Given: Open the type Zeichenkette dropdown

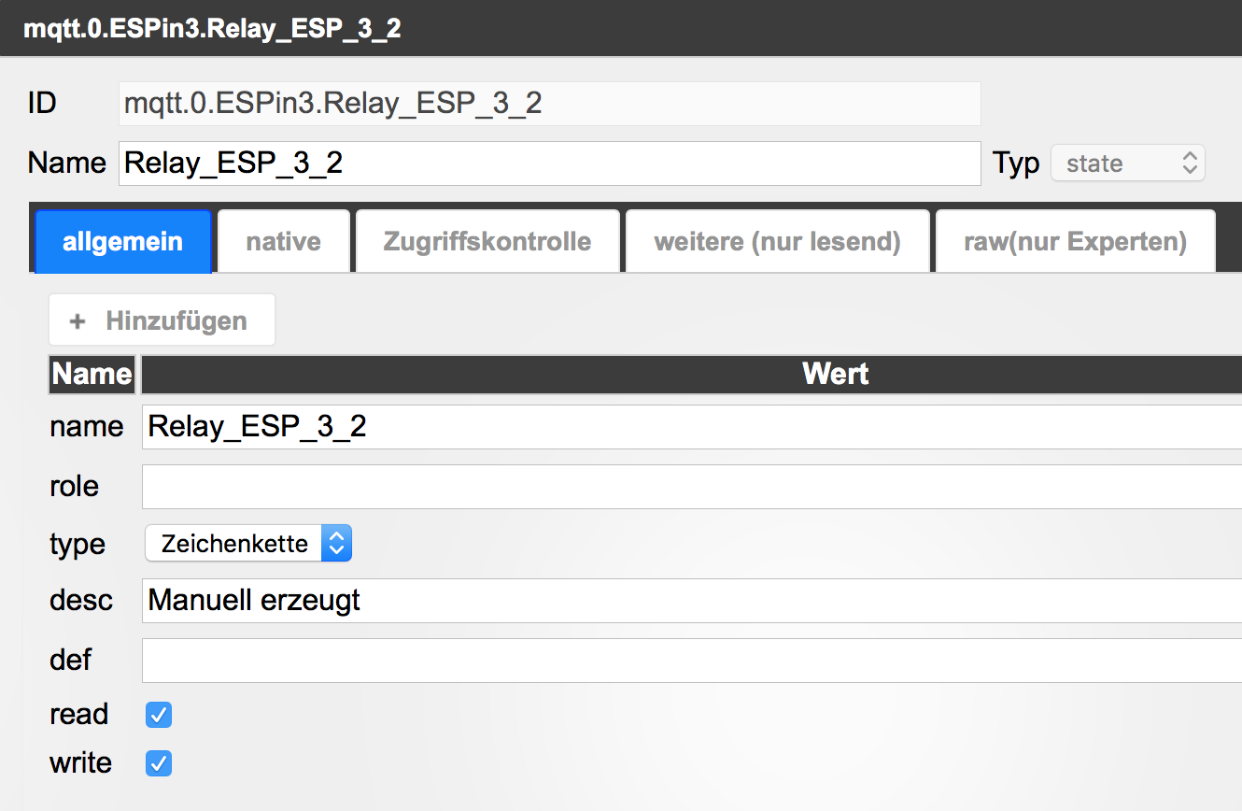Looking at the screenshot, I should click(248, 544).
